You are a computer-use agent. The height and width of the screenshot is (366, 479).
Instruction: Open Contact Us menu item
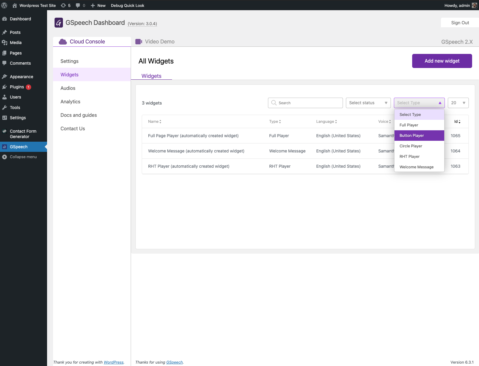(92, 128)
